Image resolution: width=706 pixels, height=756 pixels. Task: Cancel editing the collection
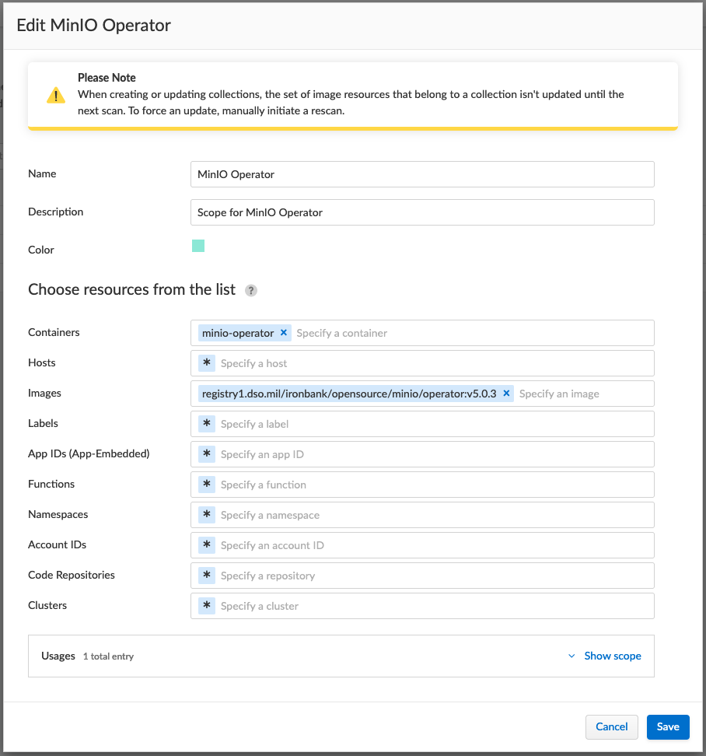(x=611, y=726)
